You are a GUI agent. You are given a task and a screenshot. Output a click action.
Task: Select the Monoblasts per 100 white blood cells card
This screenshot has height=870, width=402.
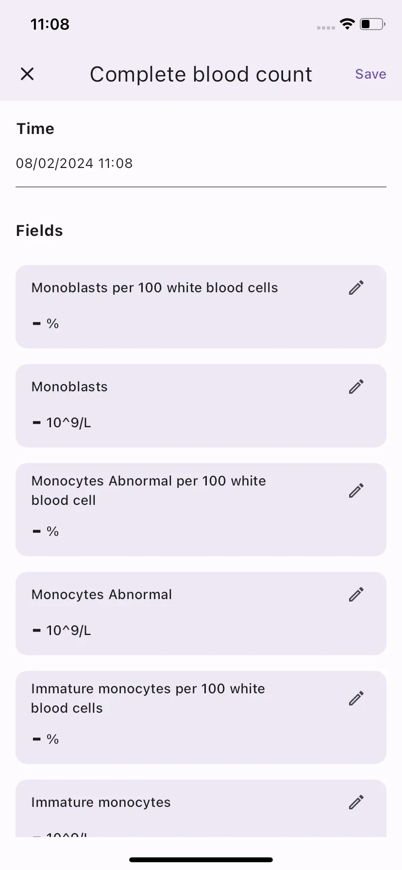coord(201,307)
